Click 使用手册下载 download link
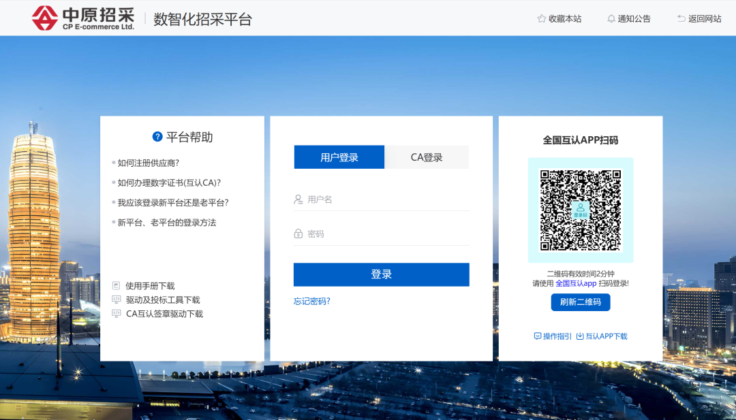Image resolution: width=736 pixels, height=420 pixels. [150, 286]
